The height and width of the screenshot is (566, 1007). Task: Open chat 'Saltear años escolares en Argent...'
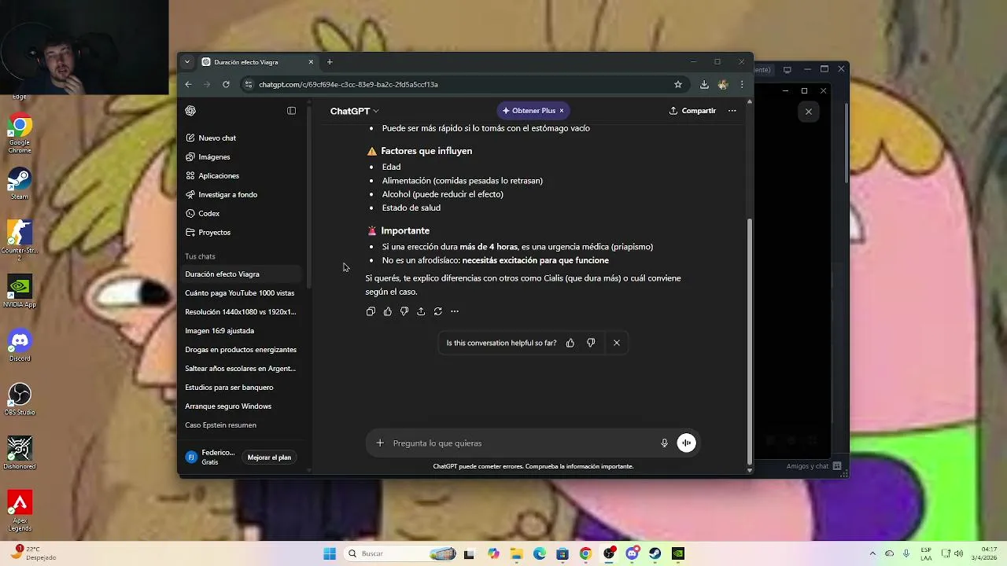click(x=241, y=369)
